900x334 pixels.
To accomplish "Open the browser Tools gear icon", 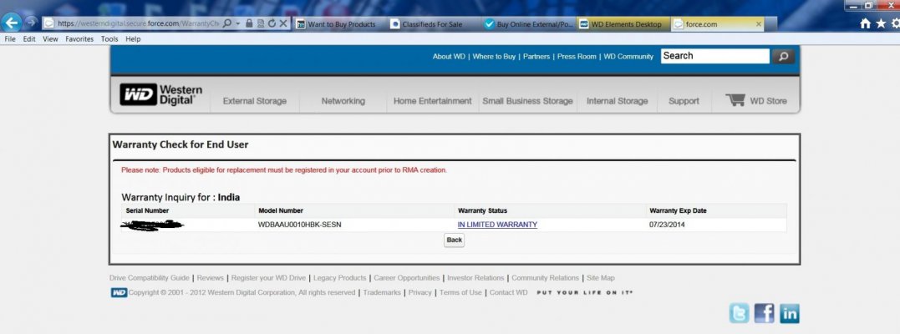I will tap(896, 23).
